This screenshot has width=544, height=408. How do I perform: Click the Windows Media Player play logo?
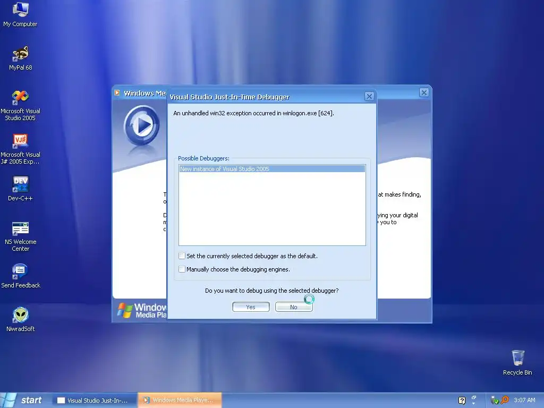(x=142, y=125)
